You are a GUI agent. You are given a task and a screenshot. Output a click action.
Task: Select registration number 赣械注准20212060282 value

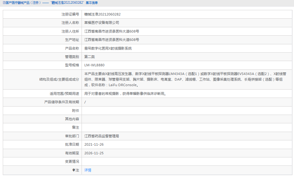pos(102,14)
